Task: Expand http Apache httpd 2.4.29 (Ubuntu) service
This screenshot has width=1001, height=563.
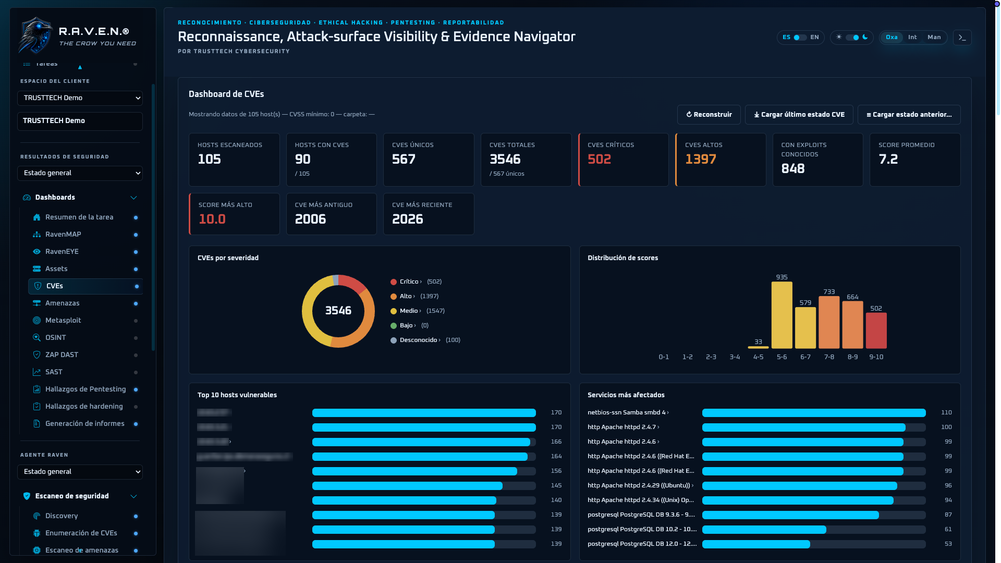Action: click(641, 486)
